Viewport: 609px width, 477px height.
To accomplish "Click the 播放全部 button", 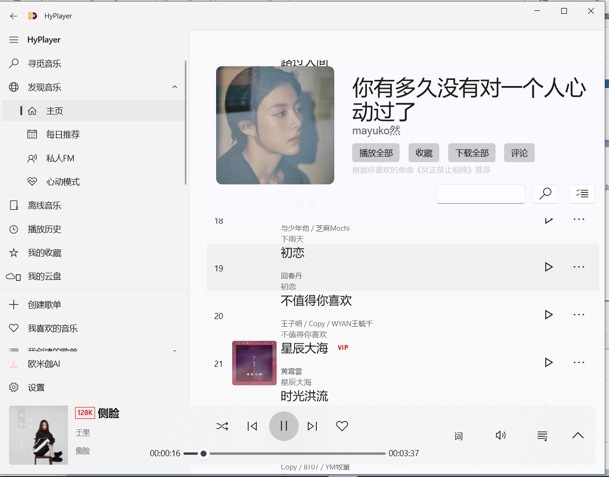I will coord(375,152).
